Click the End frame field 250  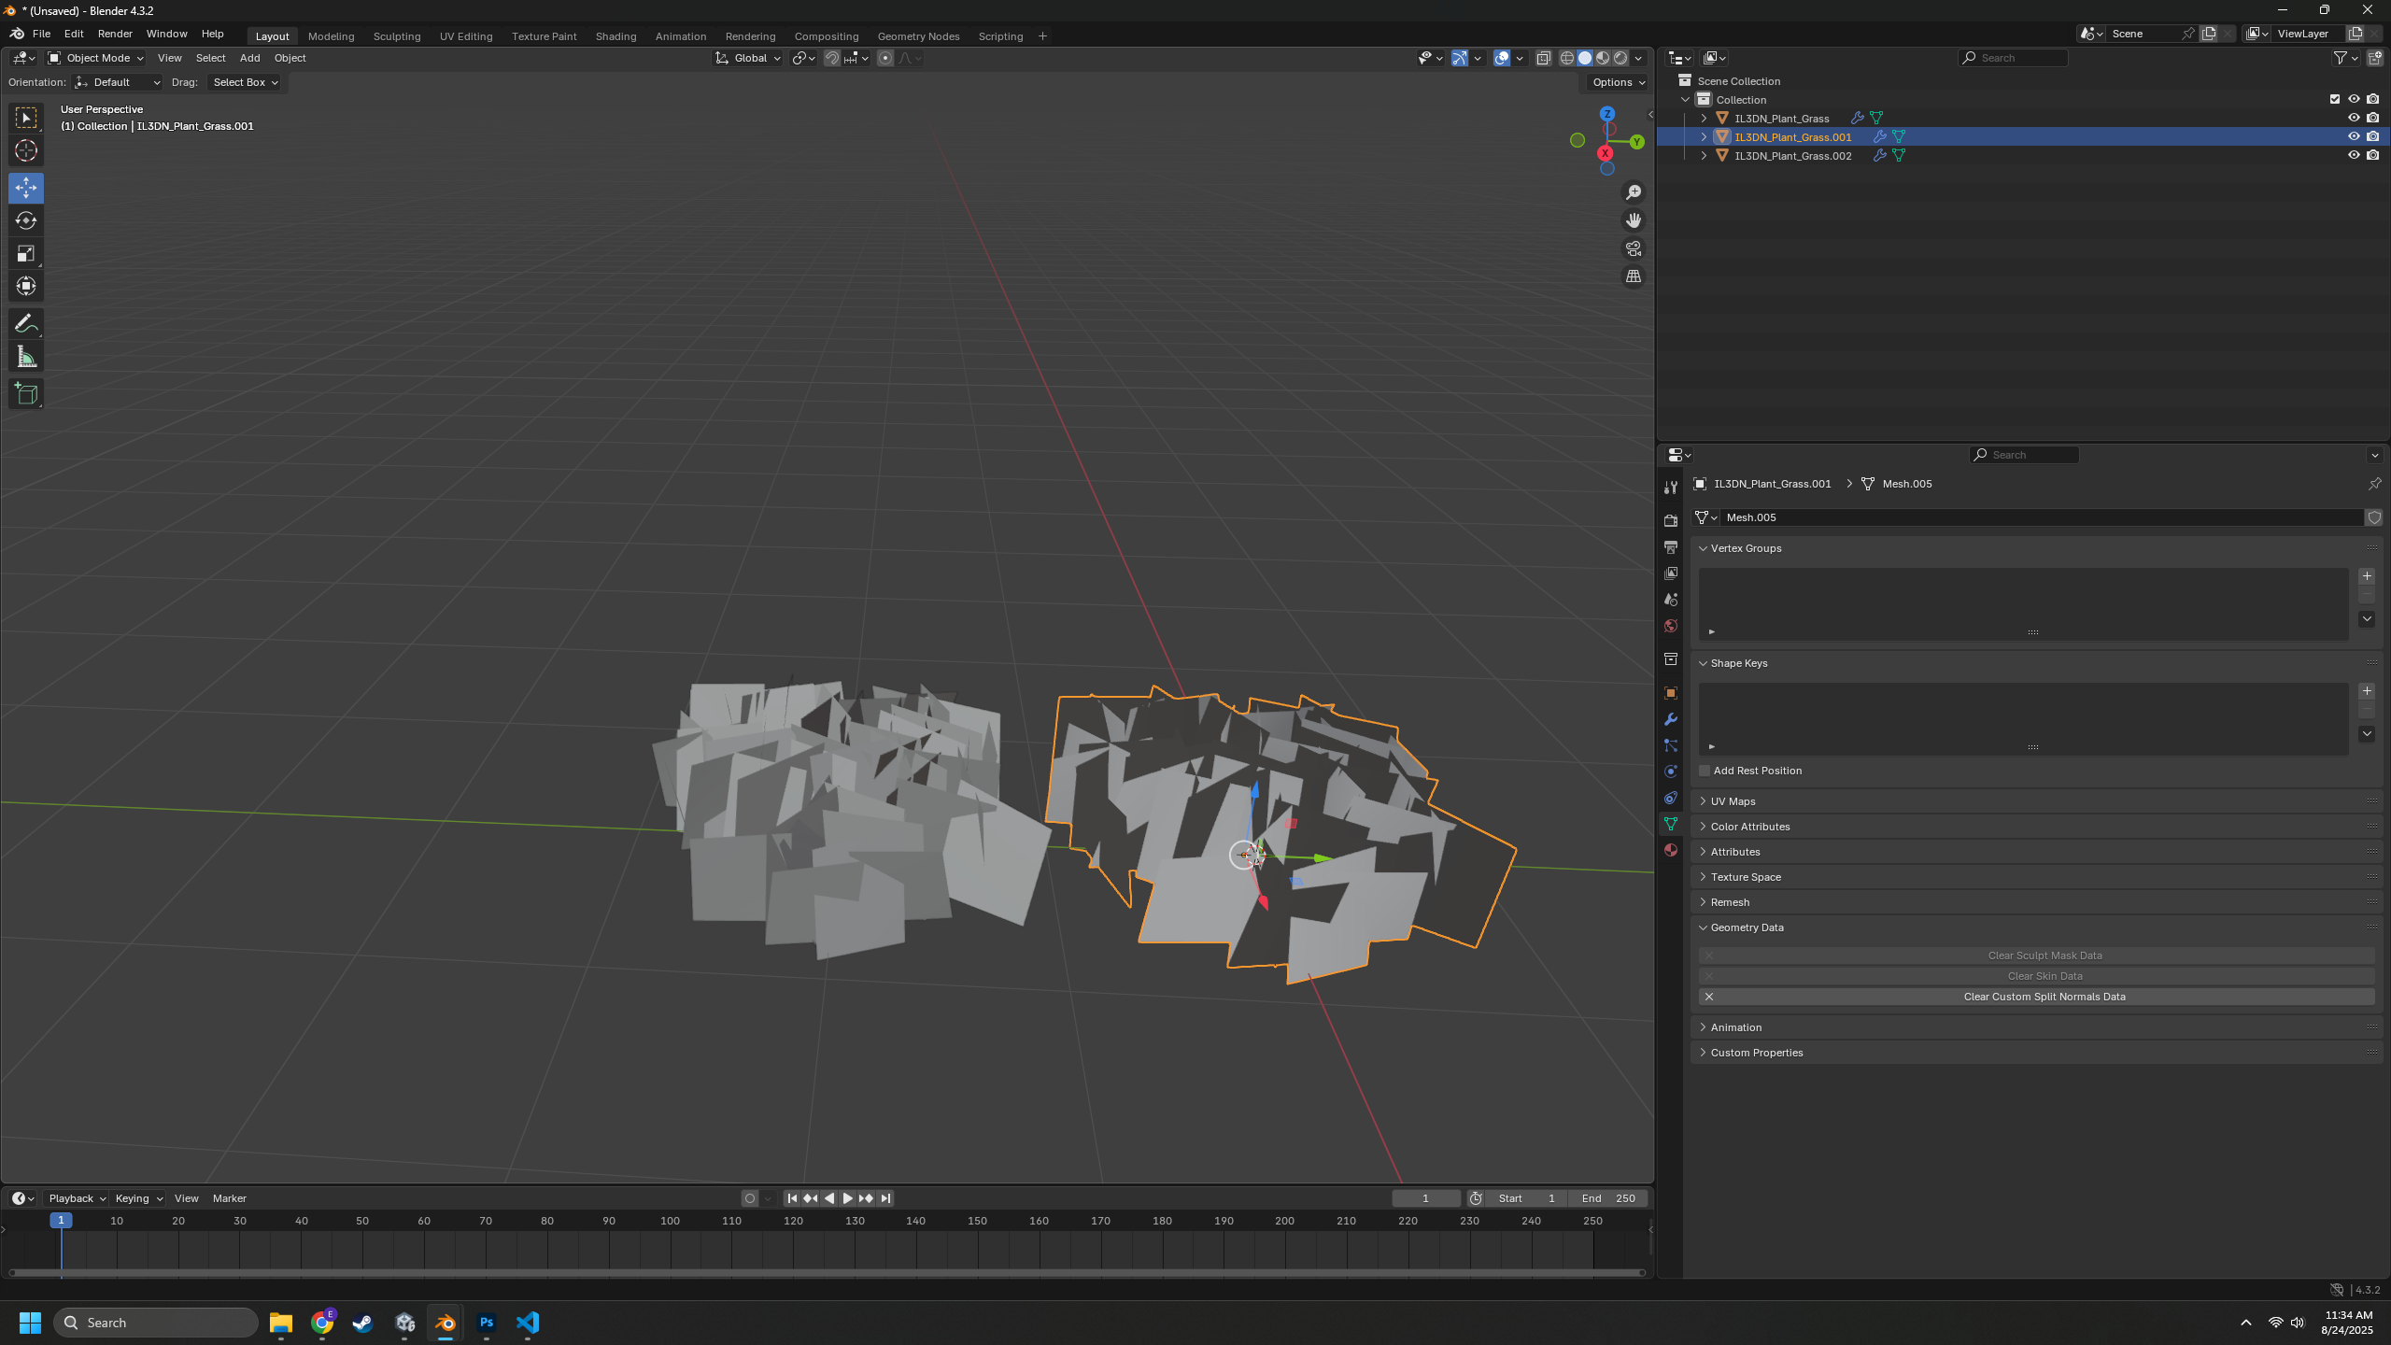point(1608,1198)
